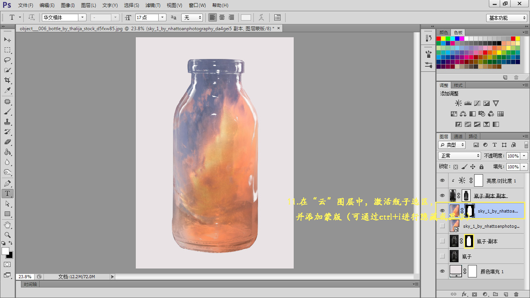The width and height of the screenshot is (530, 298).
Task: Select the Clone Stamp tool
Action: point(7,122)
